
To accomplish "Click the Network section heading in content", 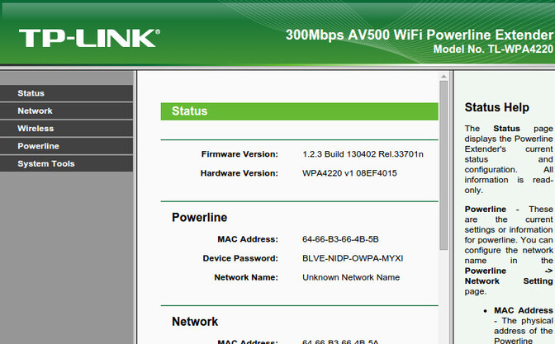I will click(x=195, y=322).
